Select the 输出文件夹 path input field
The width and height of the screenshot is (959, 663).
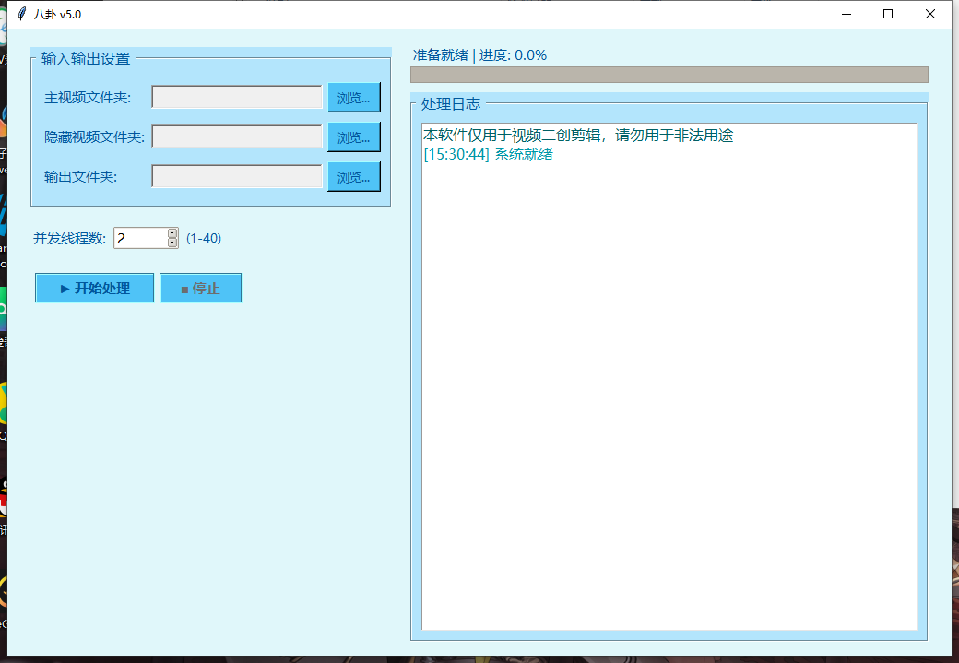click(x=237, y=176)
